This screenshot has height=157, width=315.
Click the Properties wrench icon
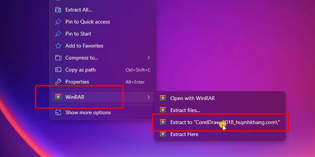58,82
